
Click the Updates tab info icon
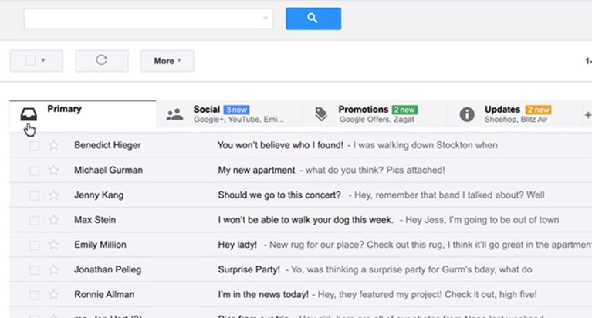[x=467, y=114]
